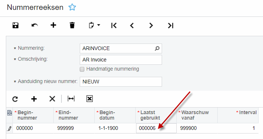
Task: Go to the first record
Action: click(114, 26)
